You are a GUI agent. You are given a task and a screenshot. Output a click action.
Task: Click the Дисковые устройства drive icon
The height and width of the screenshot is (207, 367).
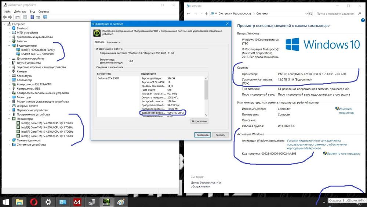click(x=14, y=58)
